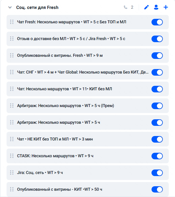Switch off CTASK: Несколько маршрутов rule

tap(157, 156)
